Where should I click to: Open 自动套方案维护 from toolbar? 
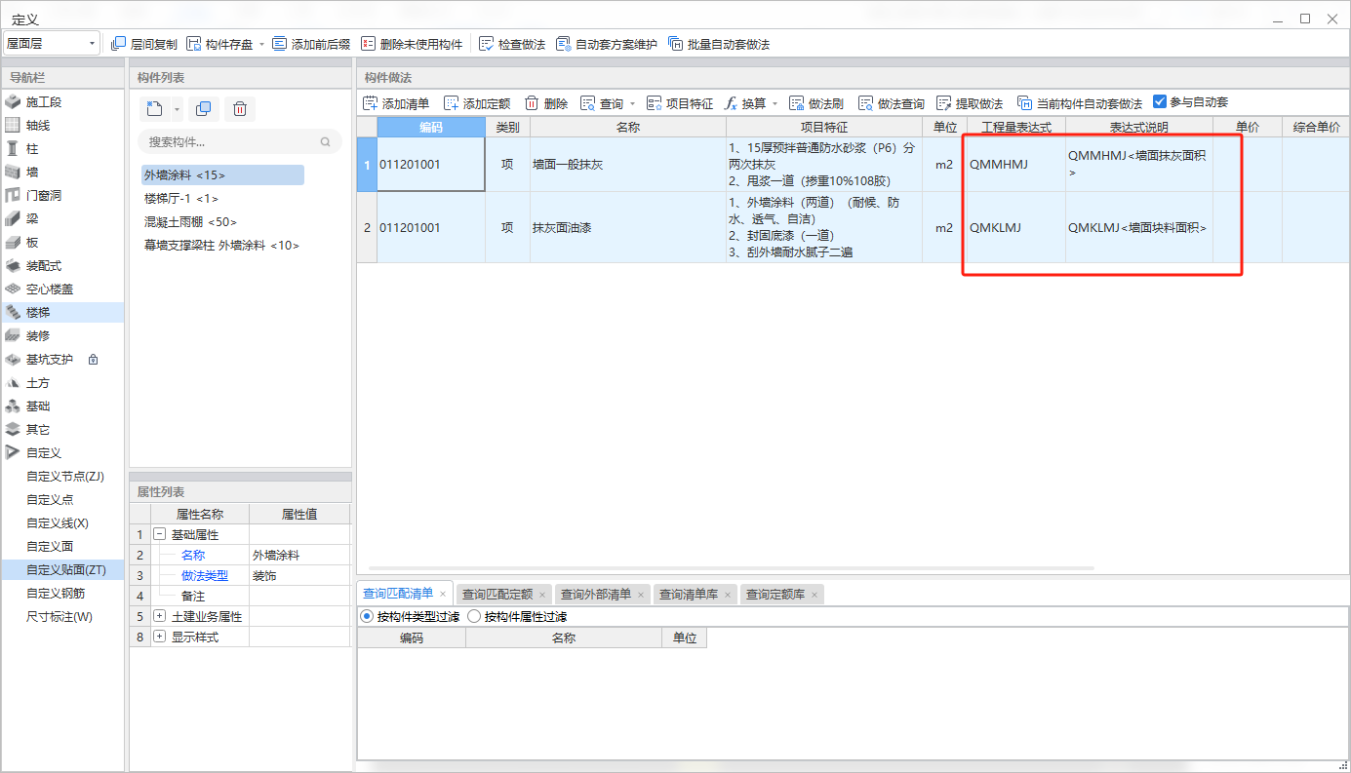coord(606,44)
